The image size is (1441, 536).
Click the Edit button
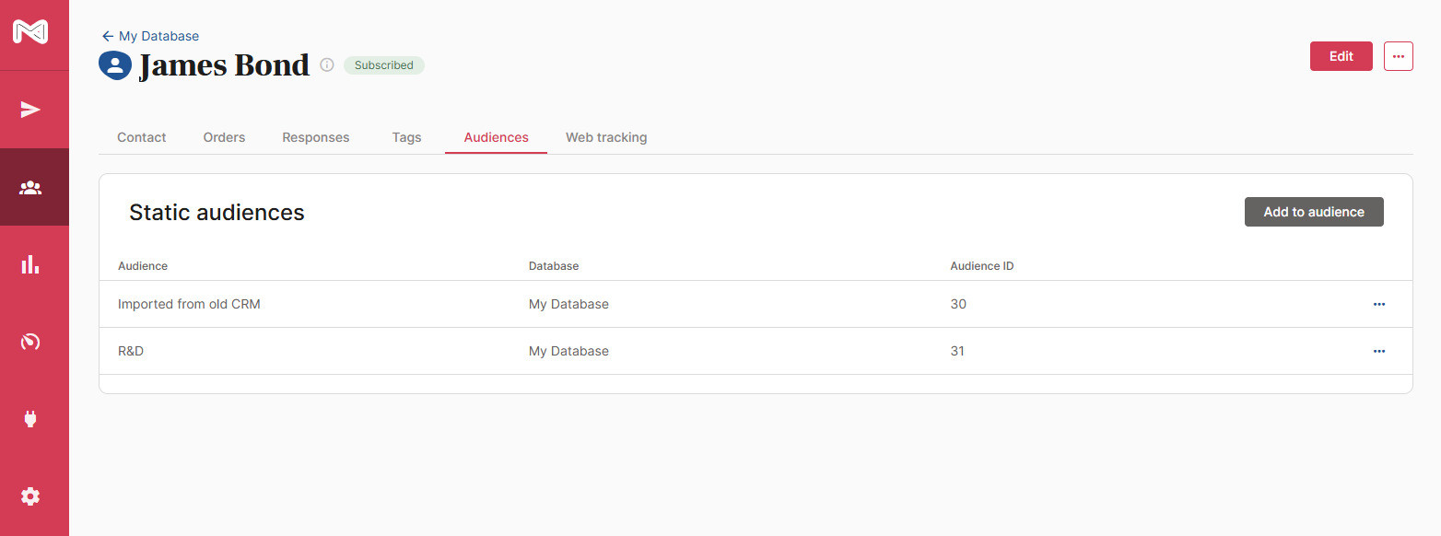pos(1341,56)
